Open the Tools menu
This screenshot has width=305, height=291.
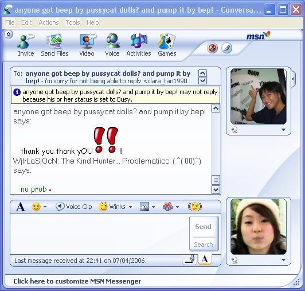click(x=73, y=22)
